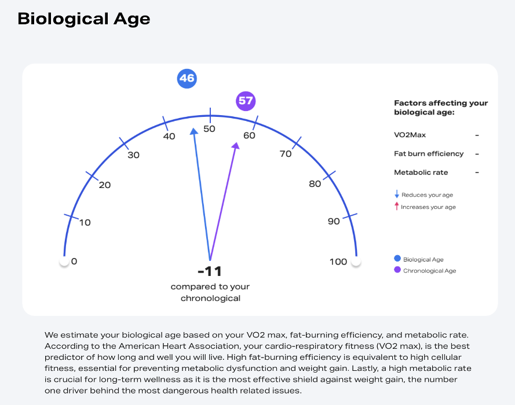
Task: Click the purple Chronological Age legend dot
Action: click(397, 270)
